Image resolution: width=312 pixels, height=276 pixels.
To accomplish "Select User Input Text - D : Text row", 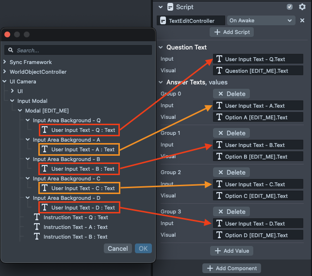I will tap(79, 208).
